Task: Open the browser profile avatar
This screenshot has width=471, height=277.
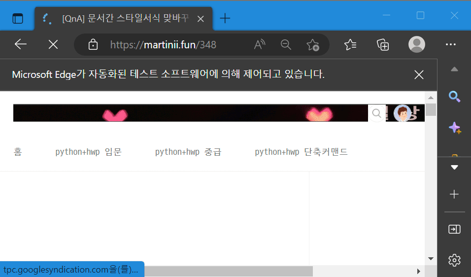Action: pyautogui.click(x=417, y=44)
